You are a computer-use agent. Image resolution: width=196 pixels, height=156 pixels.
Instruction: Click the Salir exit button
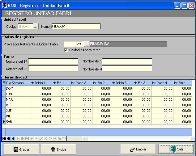(176, 149)
